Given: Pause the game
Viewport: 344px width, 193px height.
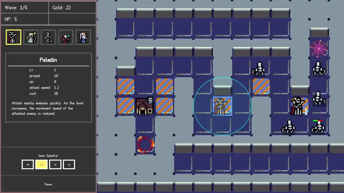Looking at the screenshot, I should click(48, 184).
